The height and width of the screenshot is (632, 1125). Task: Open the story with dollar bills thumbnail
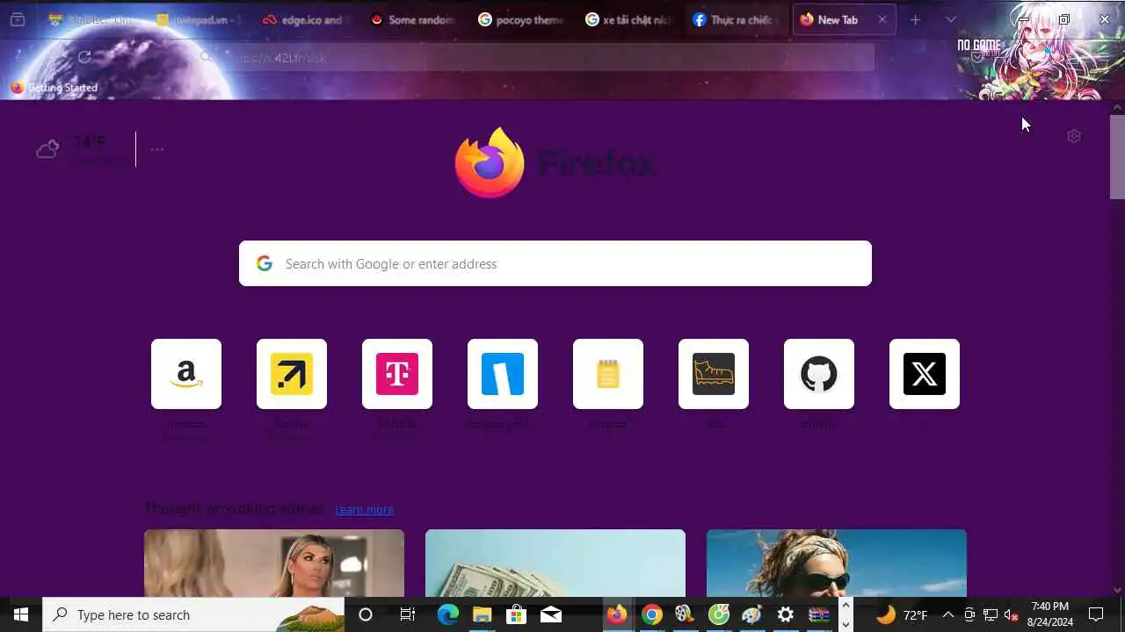(555, 563)
